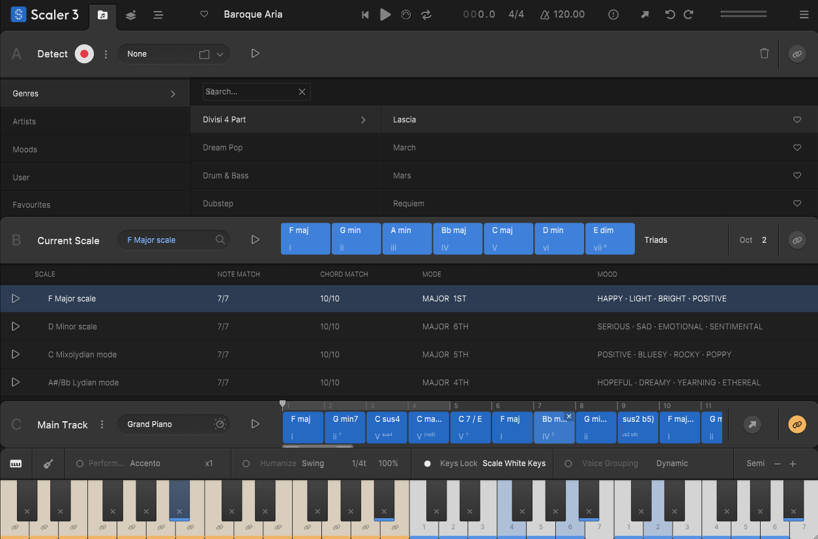Viewport: 818px width, 539px height.
Task: Increase Semi transpose with plus
Action: [x=793, y=463]
